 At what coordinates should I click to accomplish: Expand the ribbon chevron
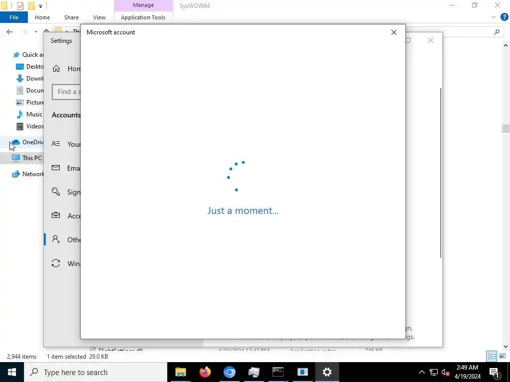coord(494,17)
